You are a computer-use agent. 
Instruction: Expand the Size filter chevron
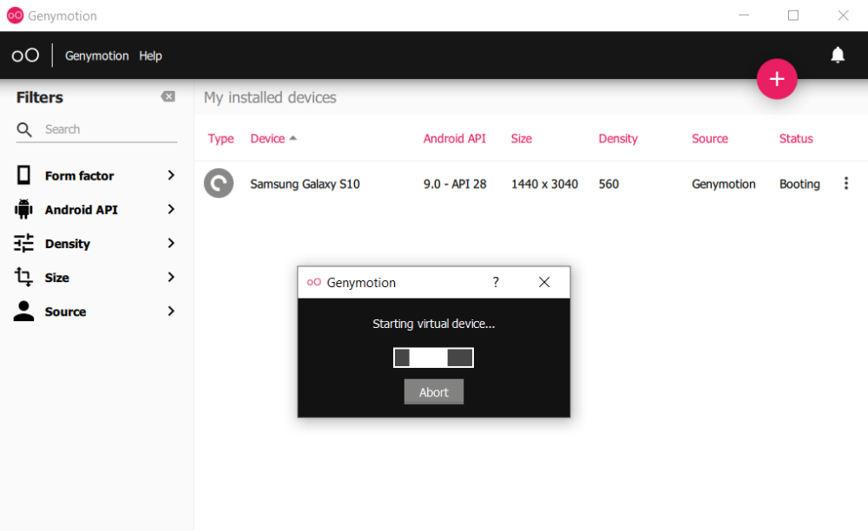pos(171,277)
